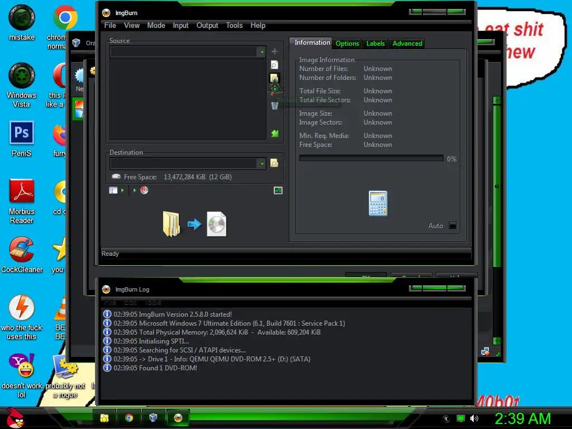The height and width of the screenshot is (429, 572).
Task: Click the big folder-to-disc Build button
Action: coord(194,224)
